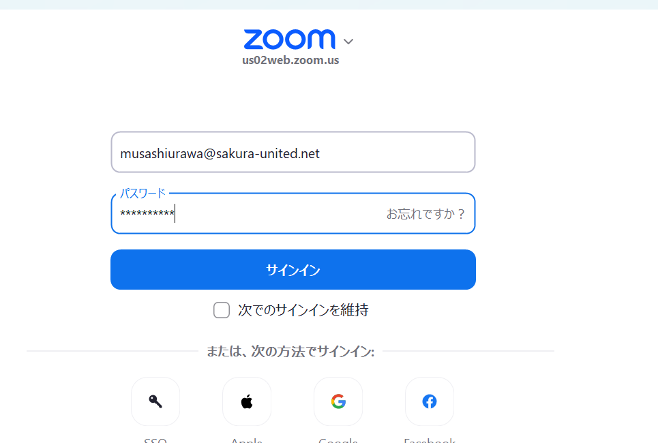Click the Apple label text
Viewport: 658px width, 443px height.
(x=247, y=440)
